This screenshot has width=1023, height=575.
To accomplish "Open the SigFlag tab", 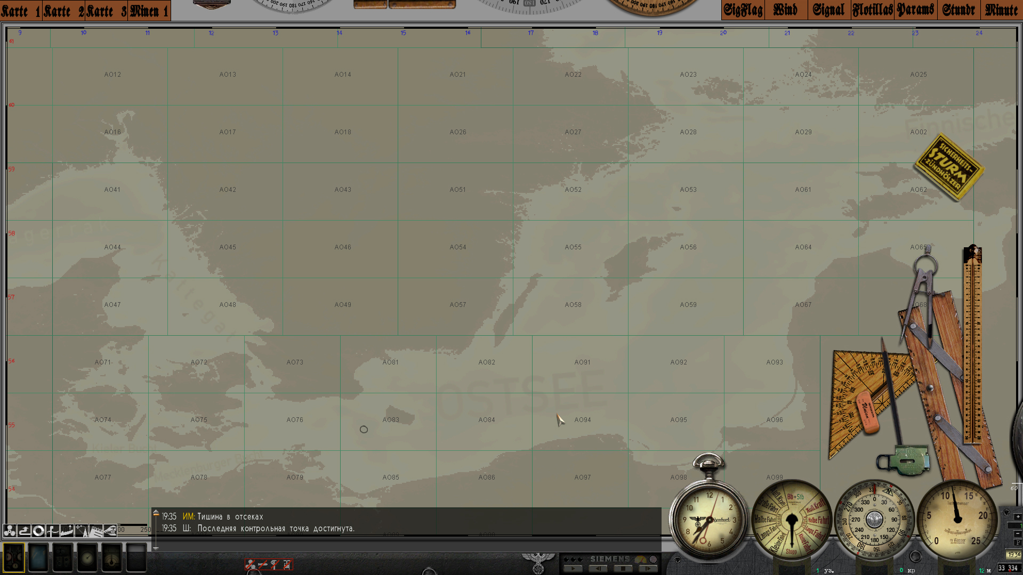I will pyautogui.click(x=743, y=10).
